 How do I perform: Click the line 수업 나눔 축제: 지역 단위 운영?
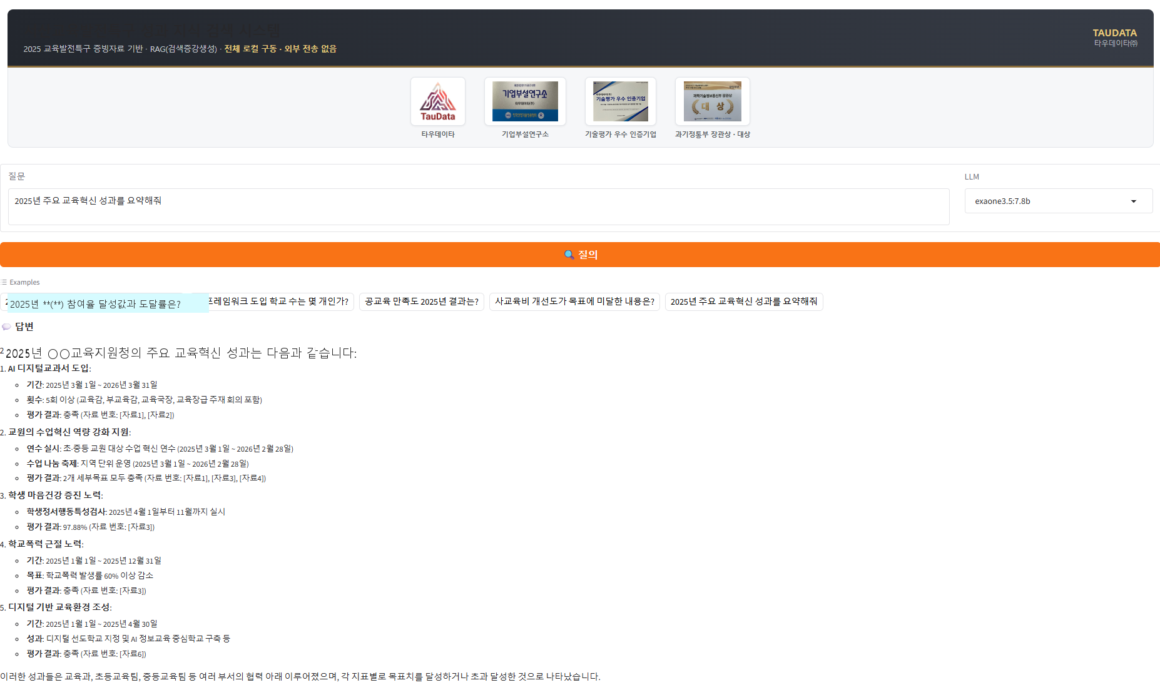138,464
